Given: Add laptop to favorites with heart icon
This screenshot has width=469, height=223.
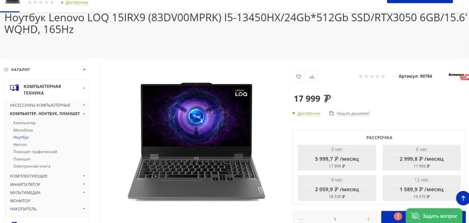Looking at the screenshot, I should coord(299,76).
